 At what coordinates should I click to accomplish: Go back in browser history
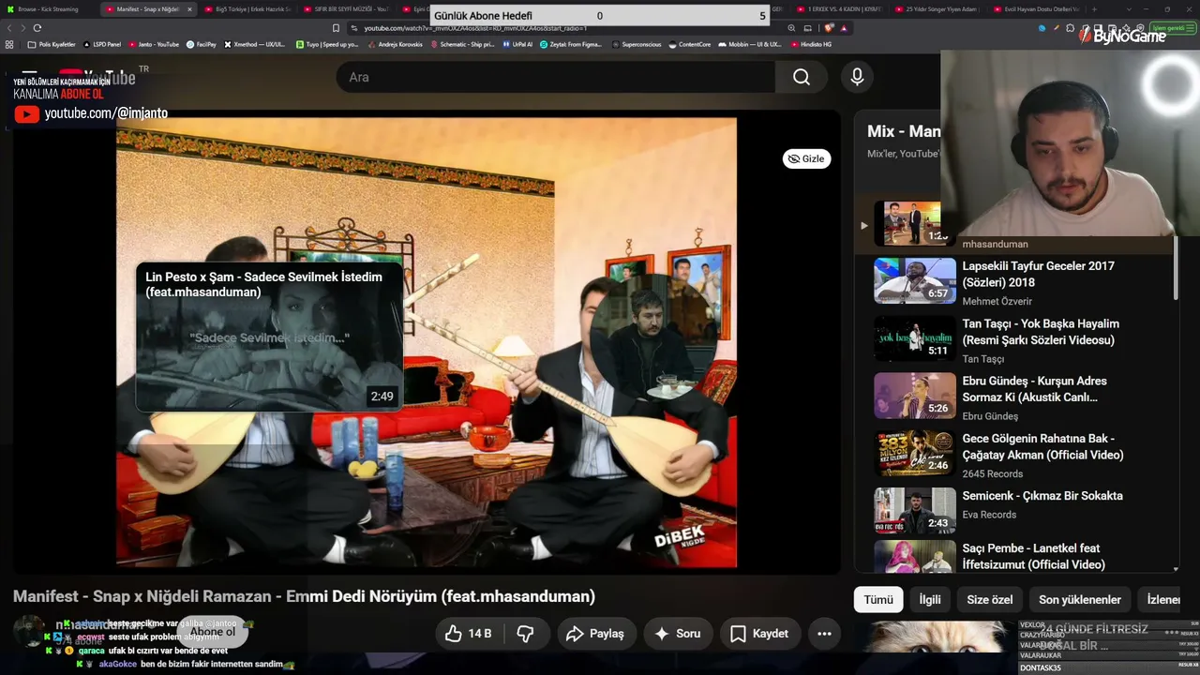tap(7, 28)
